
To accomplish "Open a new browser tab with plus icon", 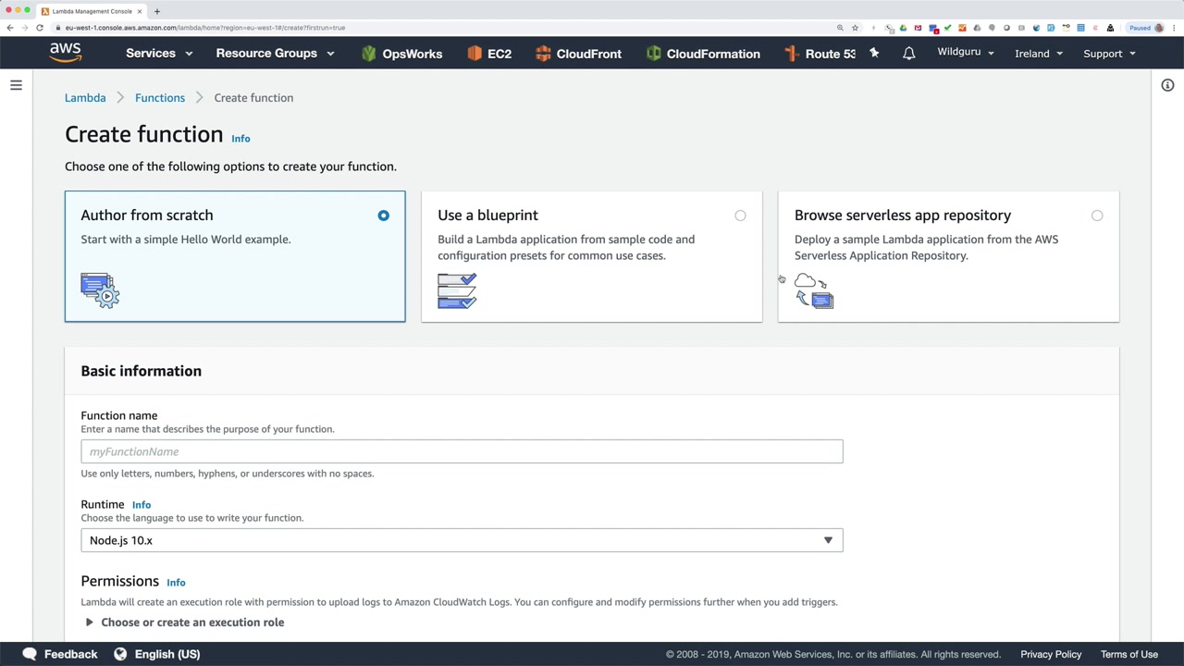I will (157, 11).
